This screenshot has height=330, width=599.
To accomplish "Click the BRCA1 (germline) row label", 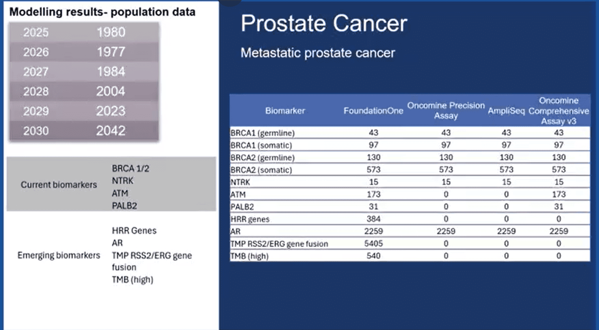I will tap(262, 133).
